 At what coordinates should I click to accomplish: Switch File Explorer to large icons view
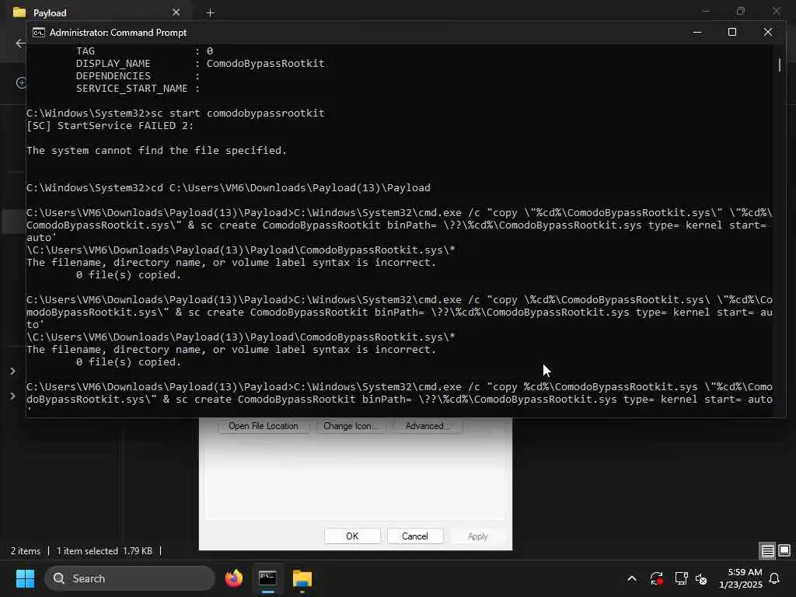tap(784, 551)
